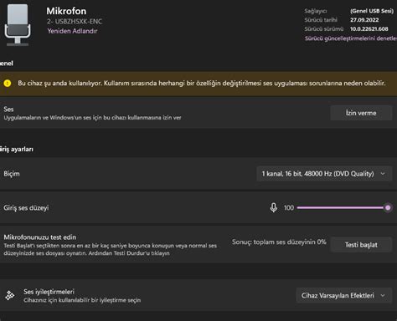Click the chevron of the Biçim dropdown
Screen dimensions: 397x321
tap(383, 174)
